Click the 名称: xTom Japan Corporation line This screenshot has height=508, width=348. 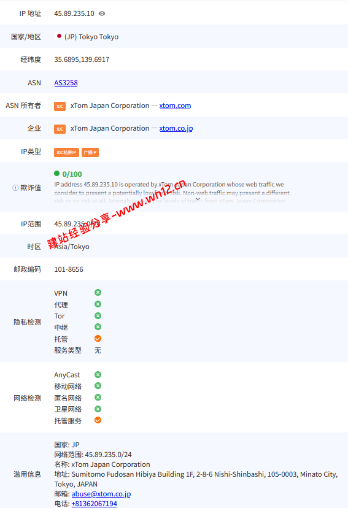[102, 464]
